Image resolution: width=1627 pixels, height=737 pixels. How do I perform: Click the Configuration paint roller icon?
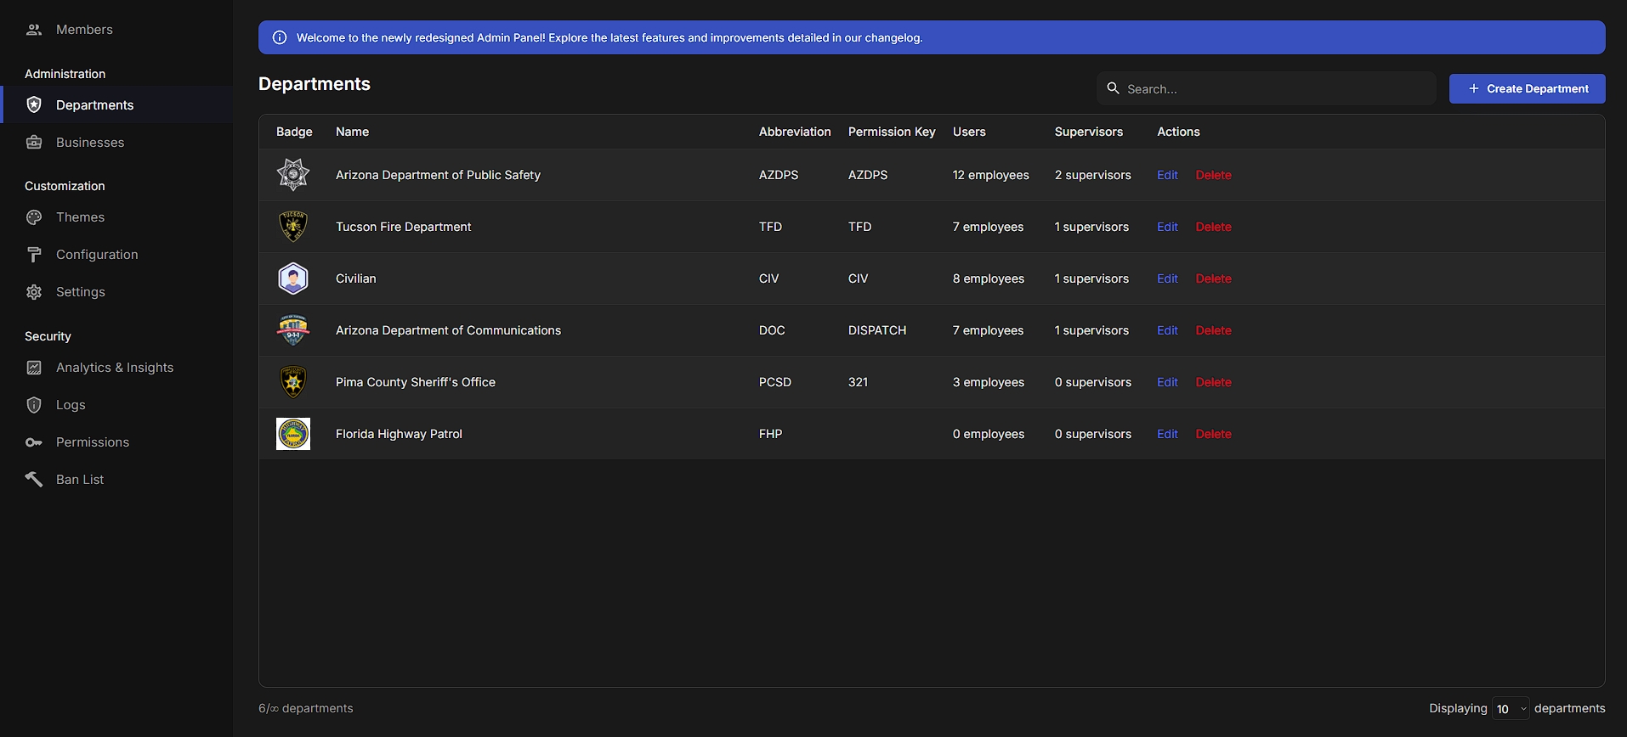click(x=34, y=255)
